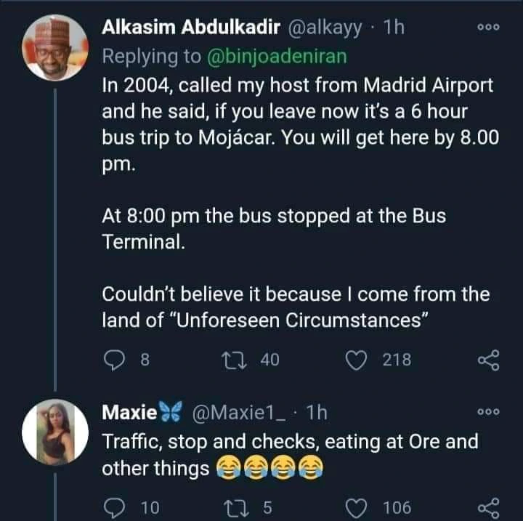This screenshot has height=521, width=523.
Task: Share Maxie's tweet
Action: pos(489,506)
